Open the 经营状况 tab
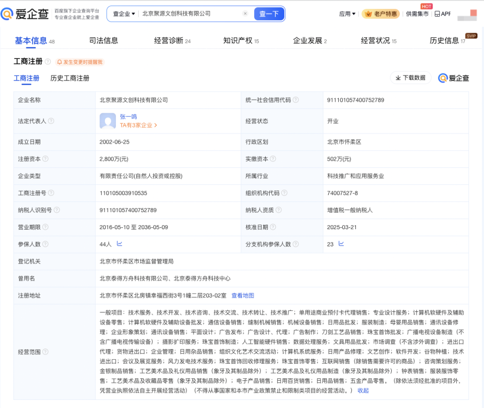 (379, 40)
